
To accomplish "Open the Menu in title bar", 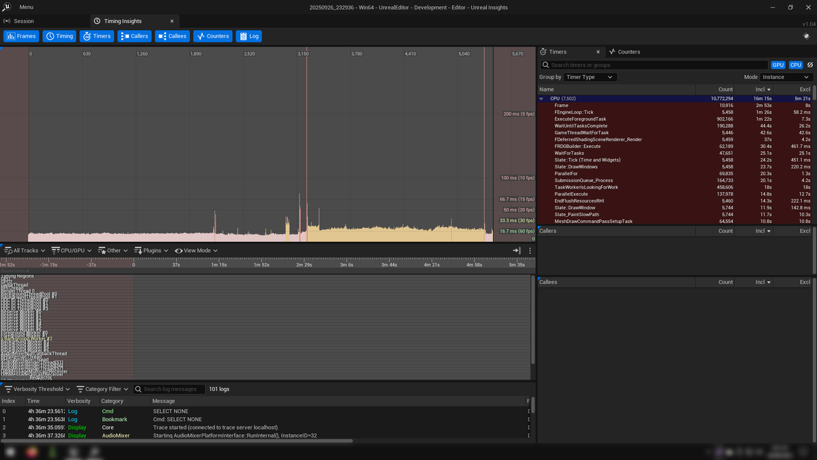I will point(27,7).
